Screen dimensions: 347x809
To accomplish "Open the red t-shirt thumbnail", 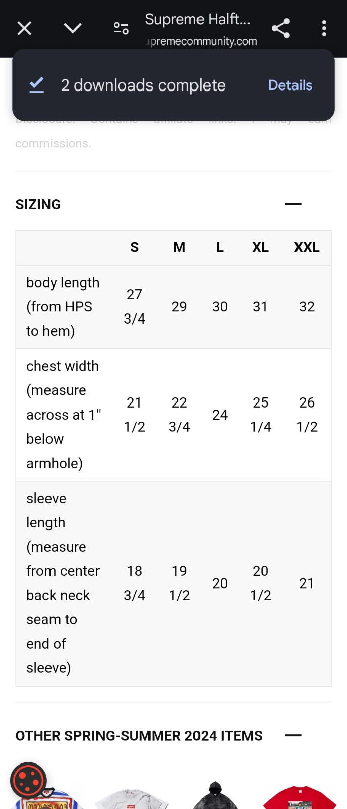I will 300,798.
